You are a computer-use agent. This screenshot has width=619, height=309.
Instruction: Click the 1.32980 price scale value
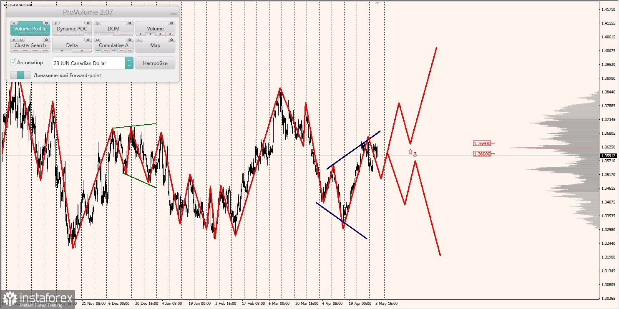click(608, 229)
